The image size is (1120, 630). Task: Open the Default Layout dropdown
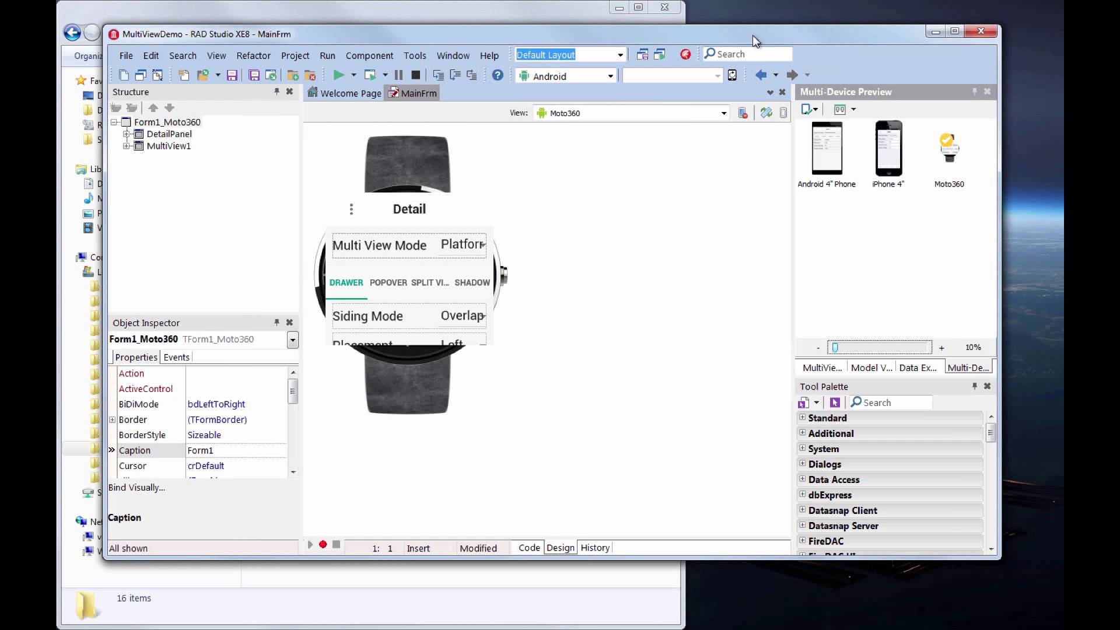point(620,55)
